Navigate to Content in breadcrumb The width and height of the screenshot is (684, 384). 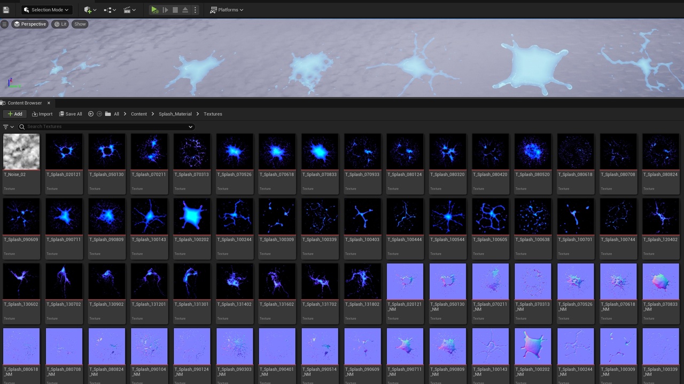139,114
